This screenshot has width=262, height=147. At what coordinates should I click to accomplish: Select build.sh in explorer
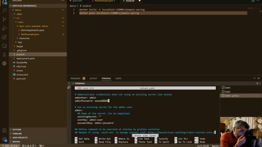[x=38, y=54]
